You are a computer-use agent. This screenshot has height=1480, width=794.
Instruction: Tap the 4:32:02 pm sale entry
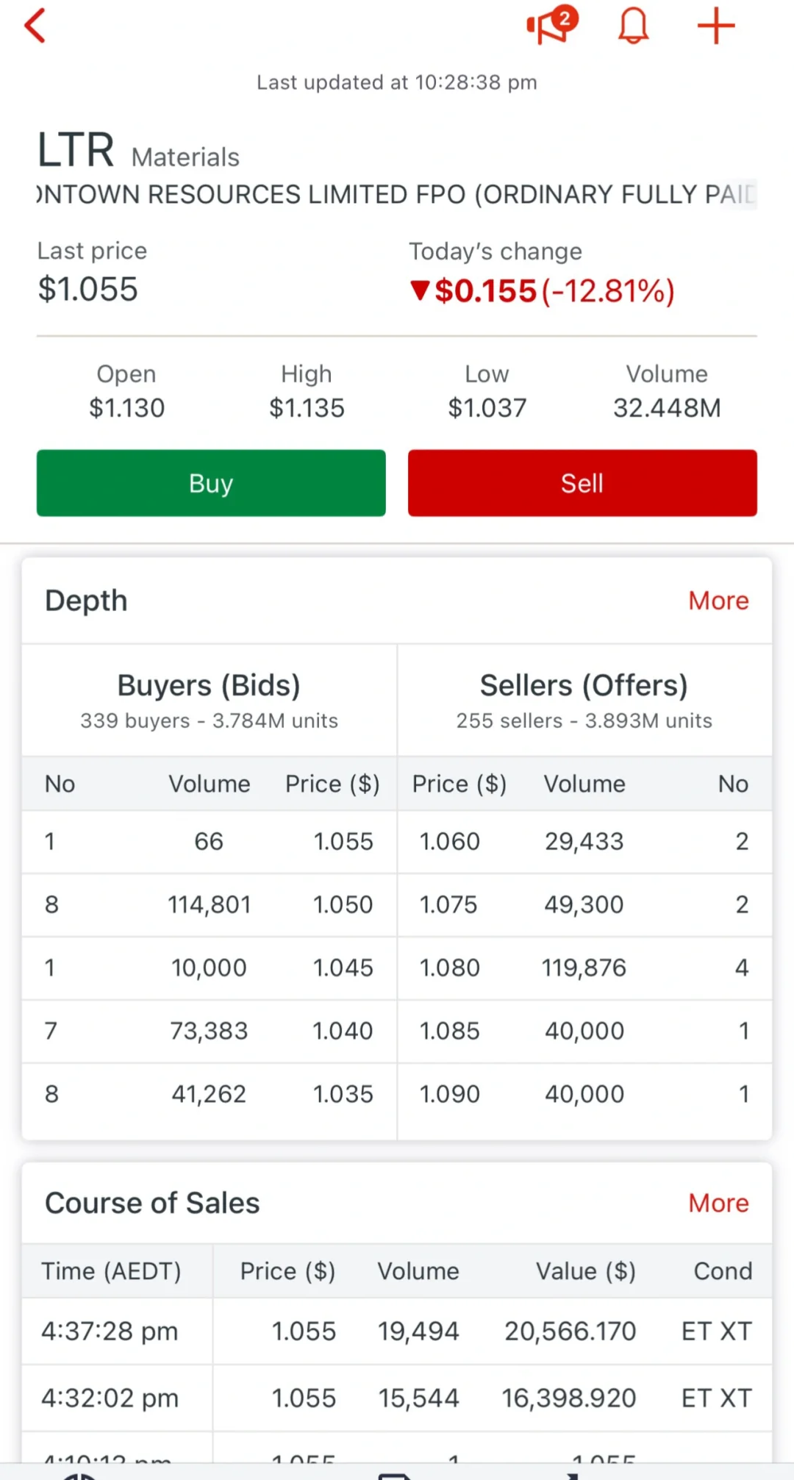pyautogui.click(x=397, y=1398)
